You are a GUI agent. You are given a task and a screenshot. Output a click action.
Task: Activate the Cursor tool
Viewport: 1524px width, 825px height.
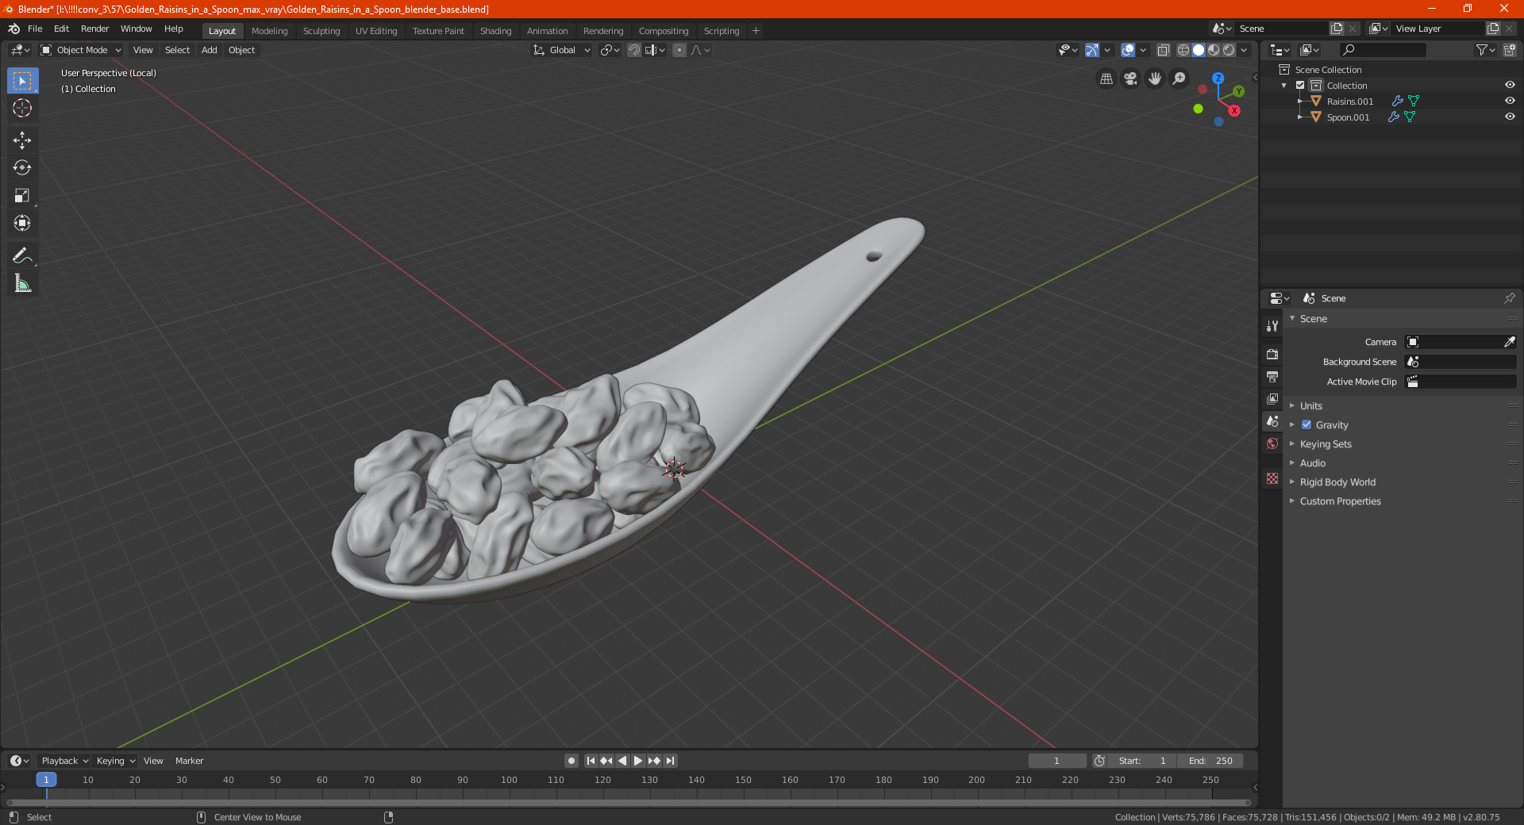click(x=22, y=109)
